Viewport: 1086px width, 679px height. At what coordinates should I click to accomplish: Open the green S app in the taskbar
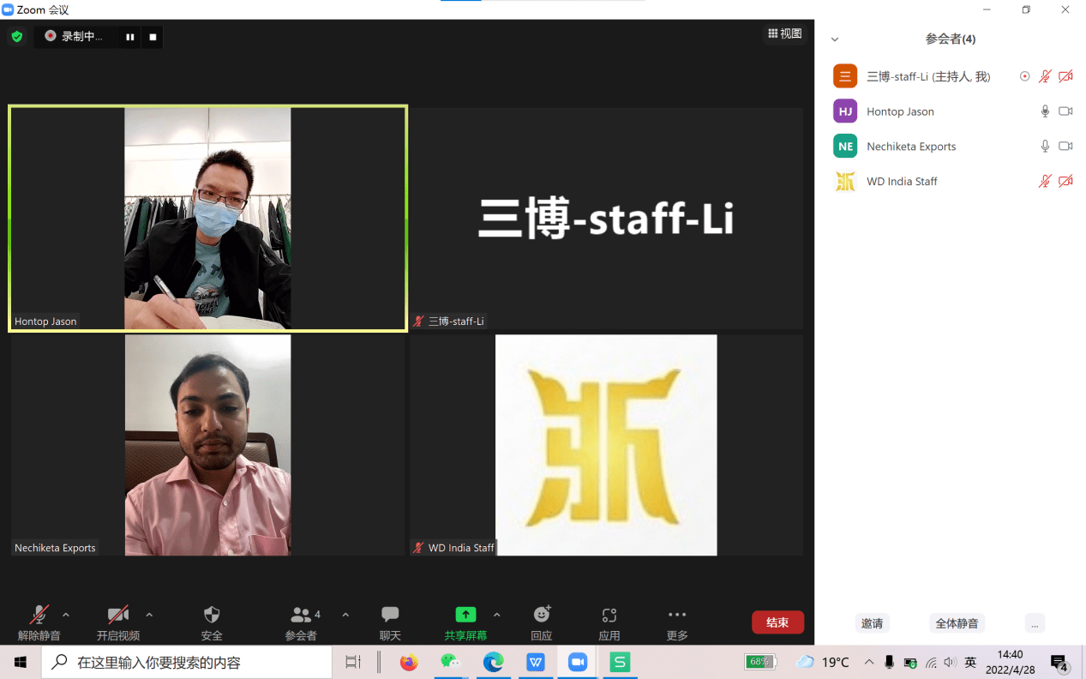click(620, 662)
